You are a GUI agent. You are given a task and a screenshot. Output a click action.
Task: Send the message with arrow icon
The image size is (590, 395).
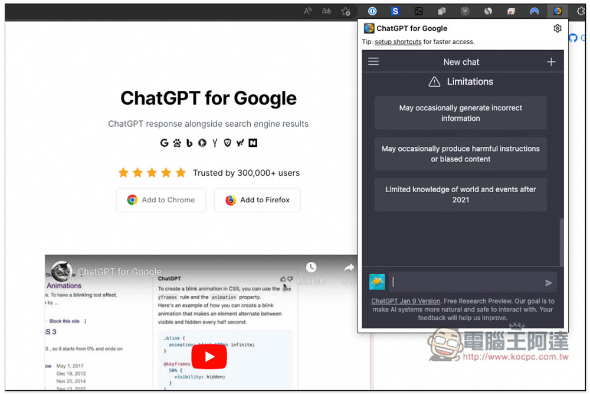(548, 282)
